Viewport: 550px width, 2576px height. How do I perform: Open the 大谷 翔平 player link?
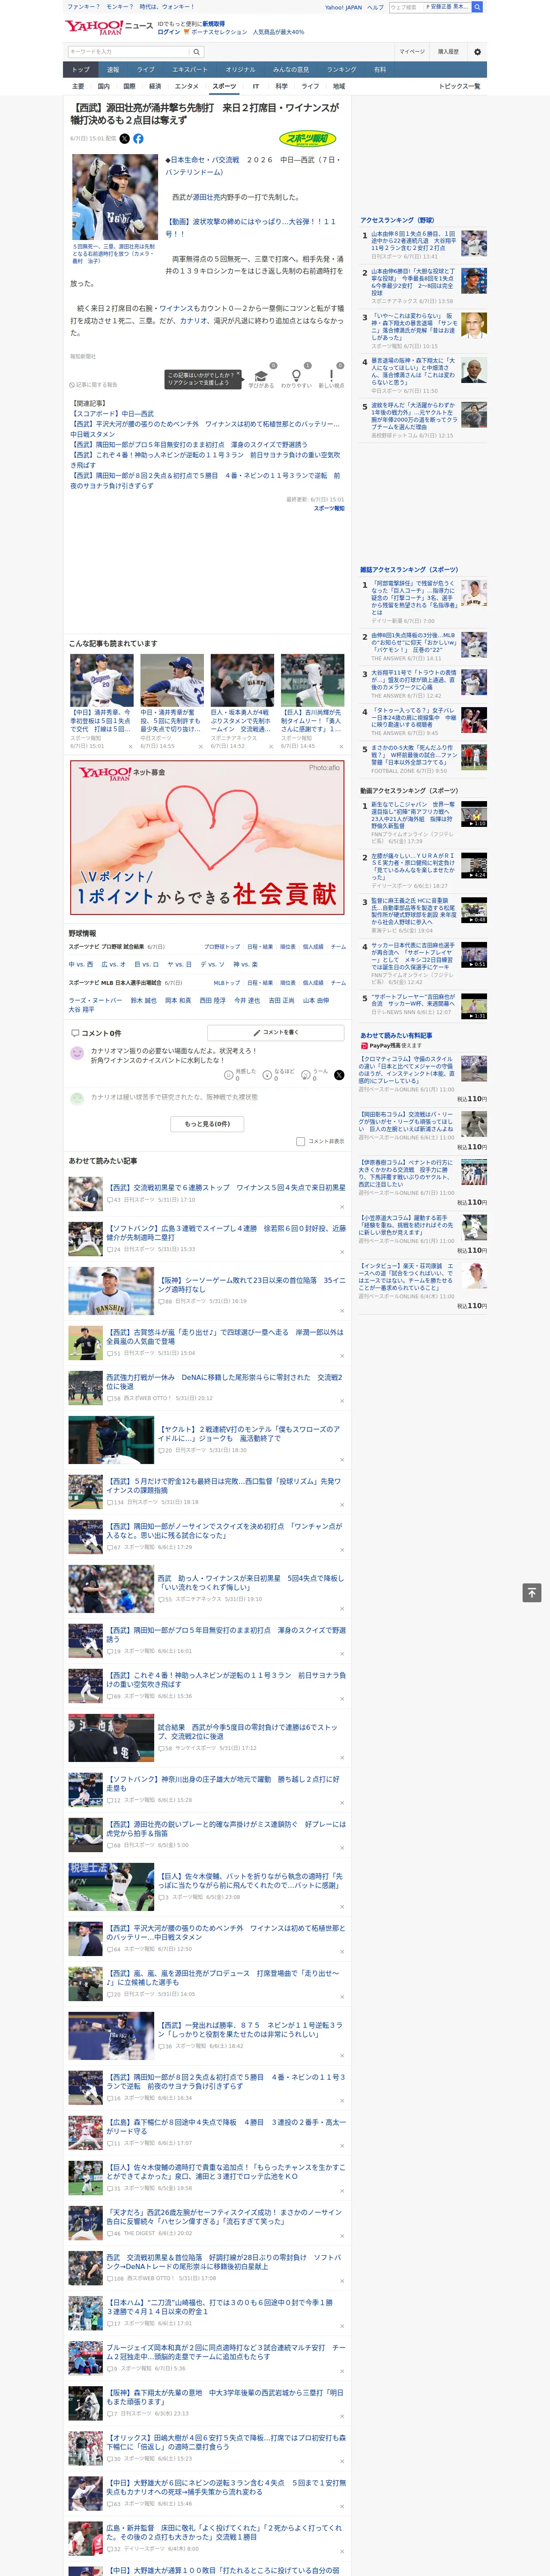click(x=82, y=1010)
